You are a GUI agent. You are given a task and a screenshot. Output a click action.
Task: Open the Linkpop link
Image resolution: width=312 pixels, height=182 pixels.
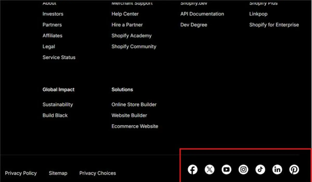pyautogui.click(x=258, y=14)
